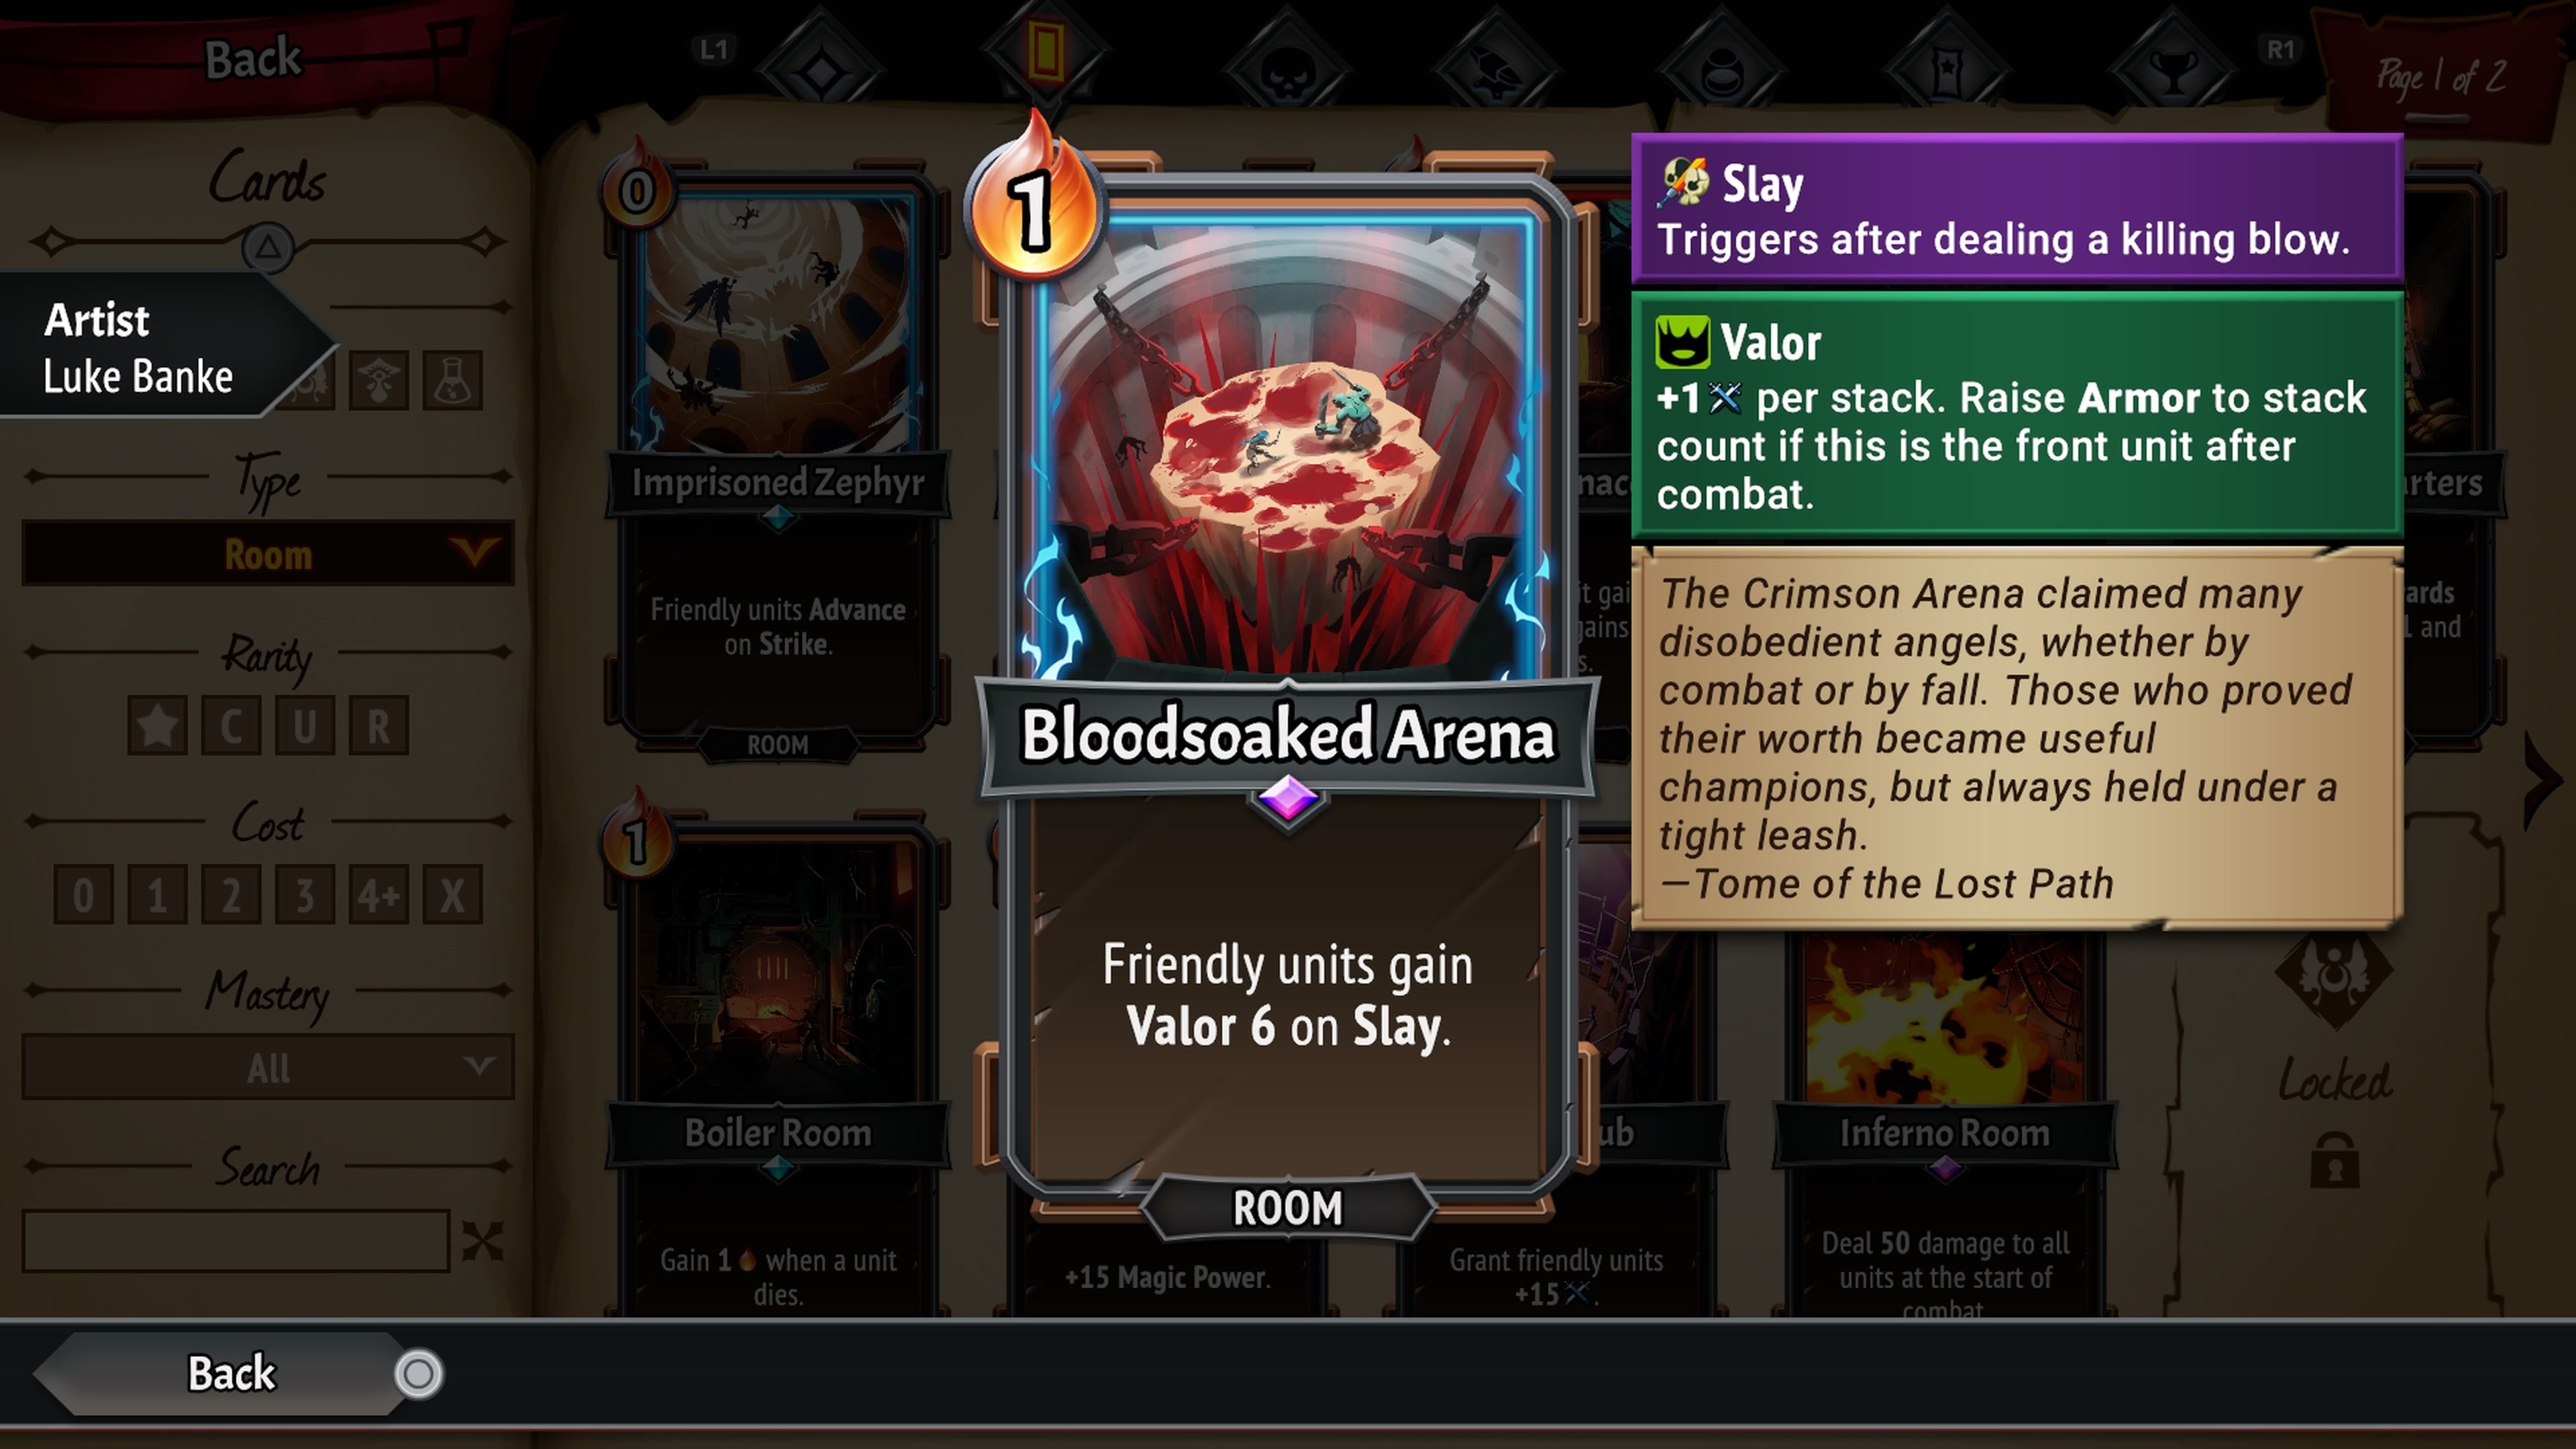Expand the Type dropdown showing Room

pyautogui.click(x=268, y=553)
